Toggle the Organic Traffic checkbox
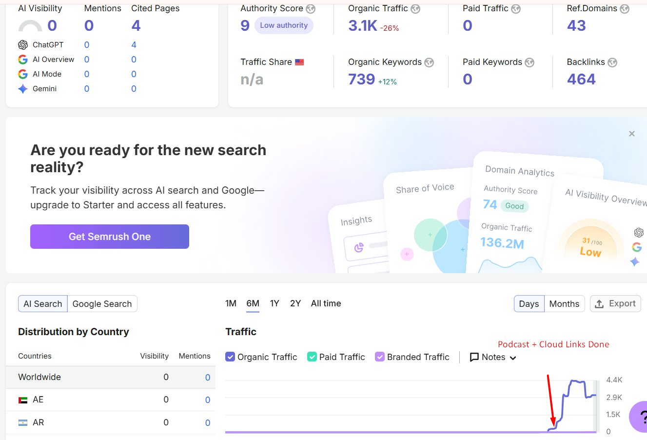Screen dimensions: 647x440 coord(230,357)
